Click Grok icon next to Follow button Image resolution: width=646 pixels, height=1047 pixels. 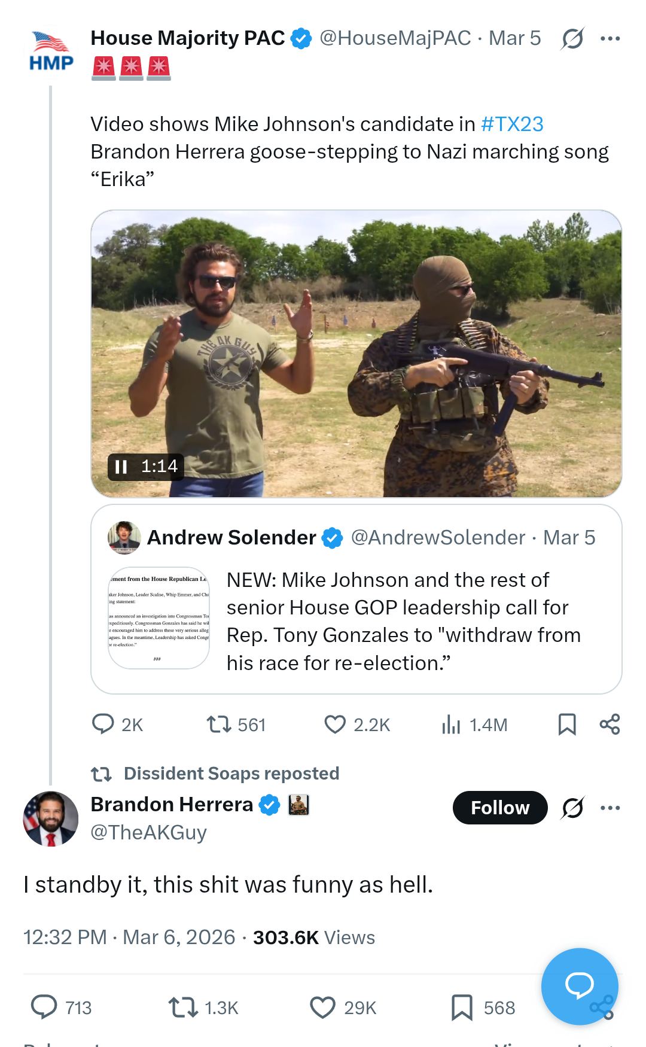click(572, 808)
